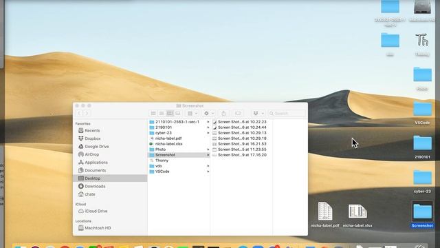The height and width of the screenshot is (248, 440).
Task: Click the Share button in toolbar
Action: tap(223, 113)
